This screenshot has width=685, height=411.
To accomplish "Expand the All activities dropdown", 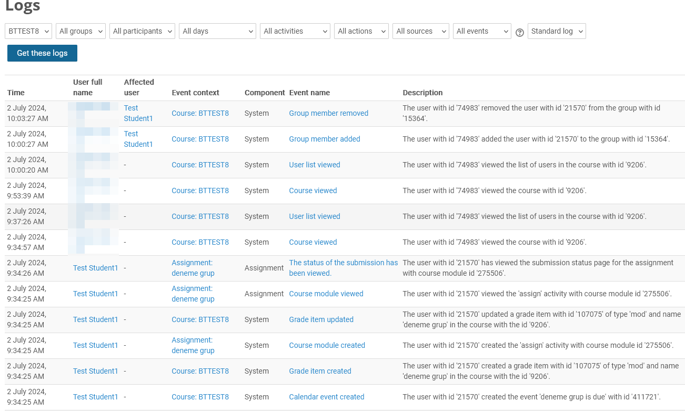I will pyautogui.click(x=295, y=31).
